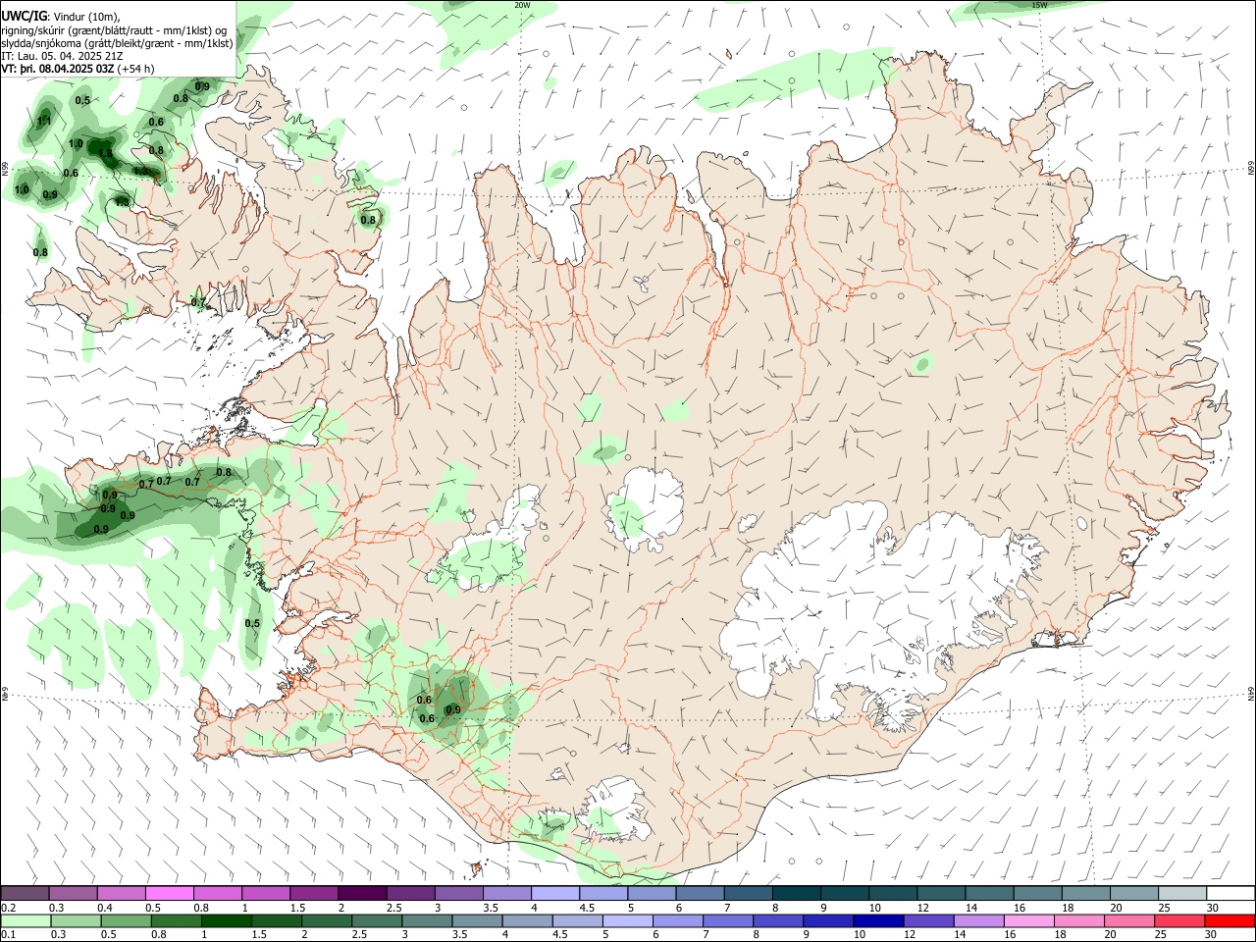Select the hot pink bottom-row swatch between 20 and 25
The width and height of the screenshot is (1256, 942).
pyautogui.click(x=1129, y=920)
